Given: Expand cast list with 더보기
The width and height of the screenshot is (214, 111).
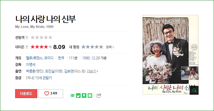Looking at the screenshot, I should click(92, 71).
